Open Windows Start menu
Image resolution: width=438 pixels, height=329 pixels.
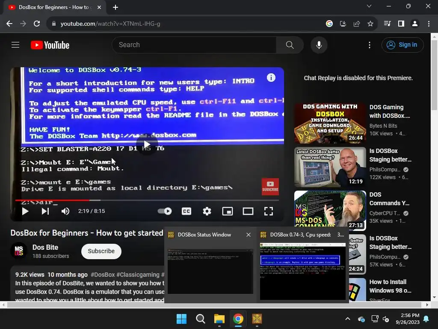pos(181,319)
